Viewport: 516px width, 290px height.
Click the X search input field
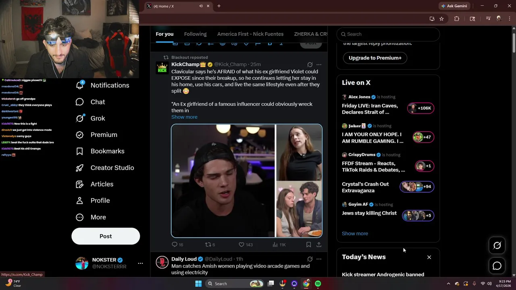tap(388, 34)
